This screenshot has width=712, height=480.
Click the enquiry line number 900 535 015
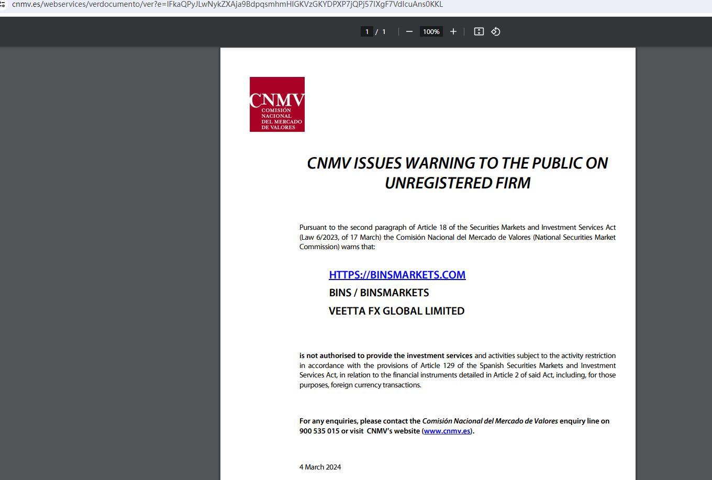pos(319,431)
